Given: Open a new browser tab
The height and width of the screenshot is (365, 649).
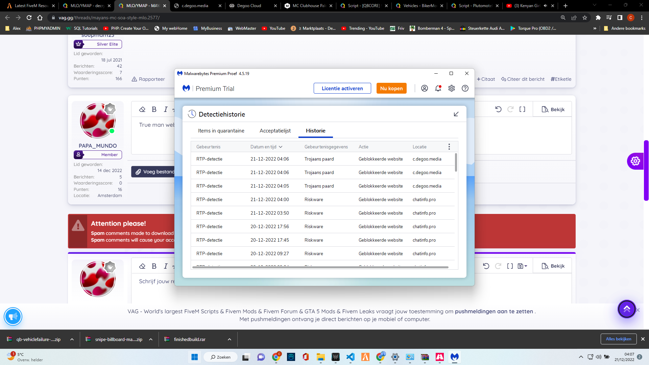Looking at the screenshot, I should [566, 6].
